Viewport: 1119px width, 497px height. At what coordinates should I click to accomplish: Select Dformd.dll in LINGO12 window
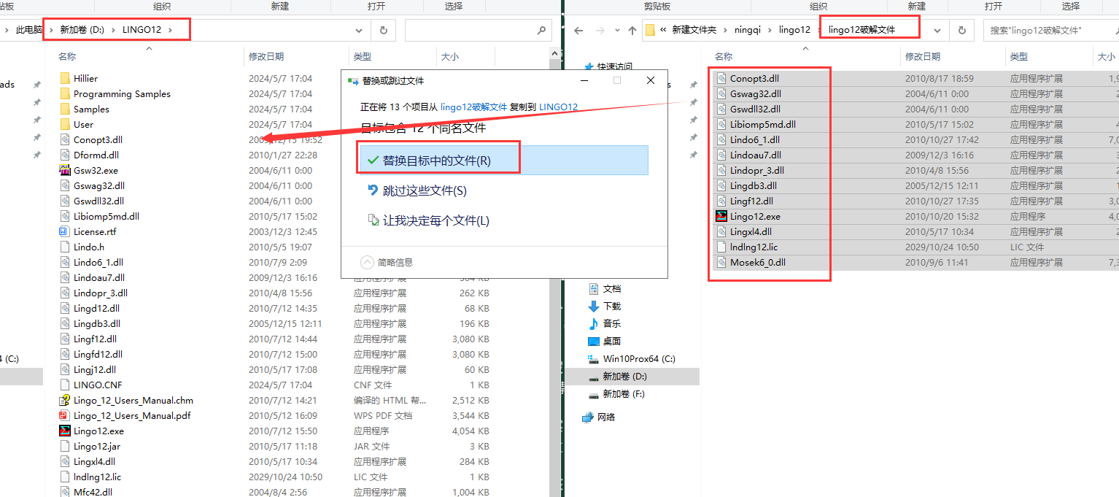pos(96,155)
